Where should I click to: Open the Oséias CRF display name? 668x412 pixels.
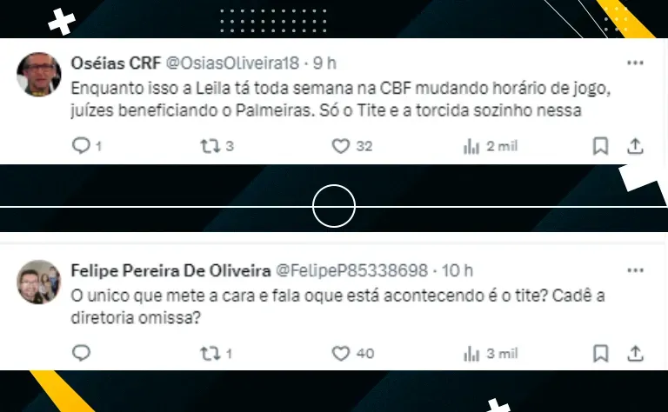[x=116, y=63]
